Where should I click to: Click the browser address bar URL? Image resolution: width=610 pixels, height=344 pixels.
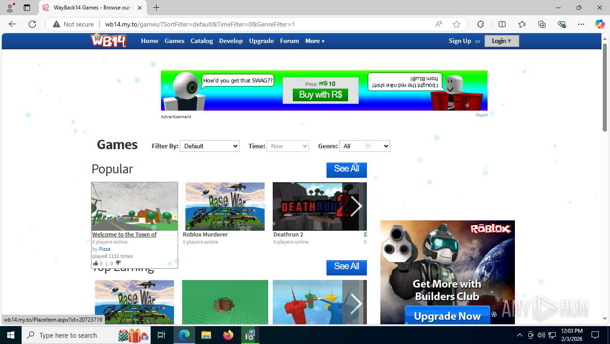point(200,24)
